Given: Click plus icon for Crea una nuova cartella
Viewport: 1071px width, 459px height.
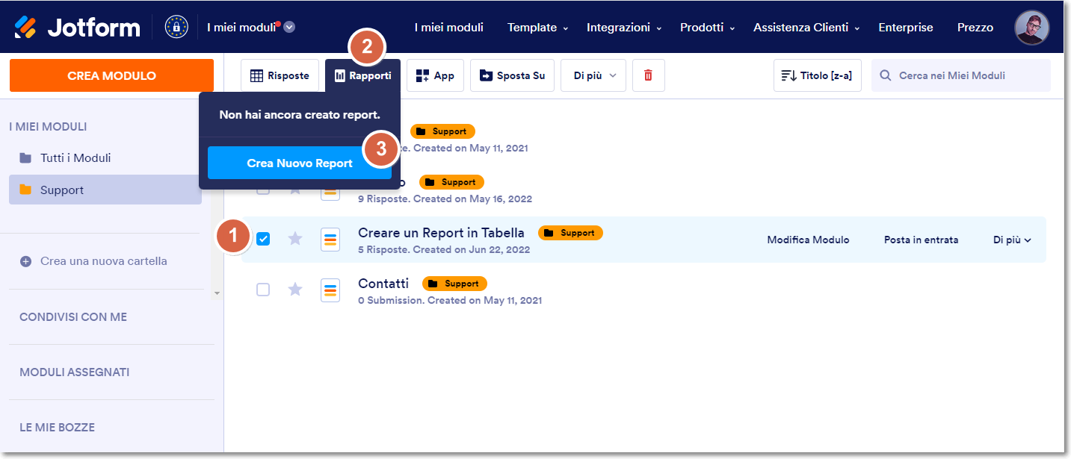Looking at the screenshot, I should (x=25, y=261).
